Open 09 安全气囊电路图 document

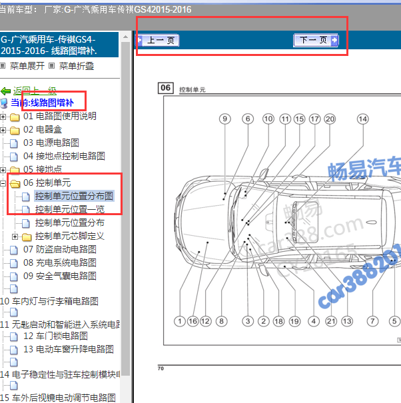60,276
